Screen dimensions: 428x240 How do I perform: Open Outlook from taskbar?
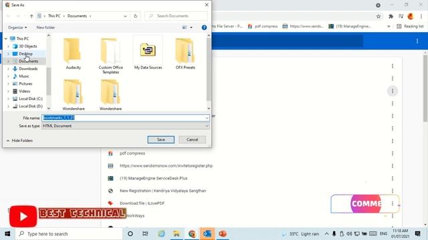(x=207, y=234)
